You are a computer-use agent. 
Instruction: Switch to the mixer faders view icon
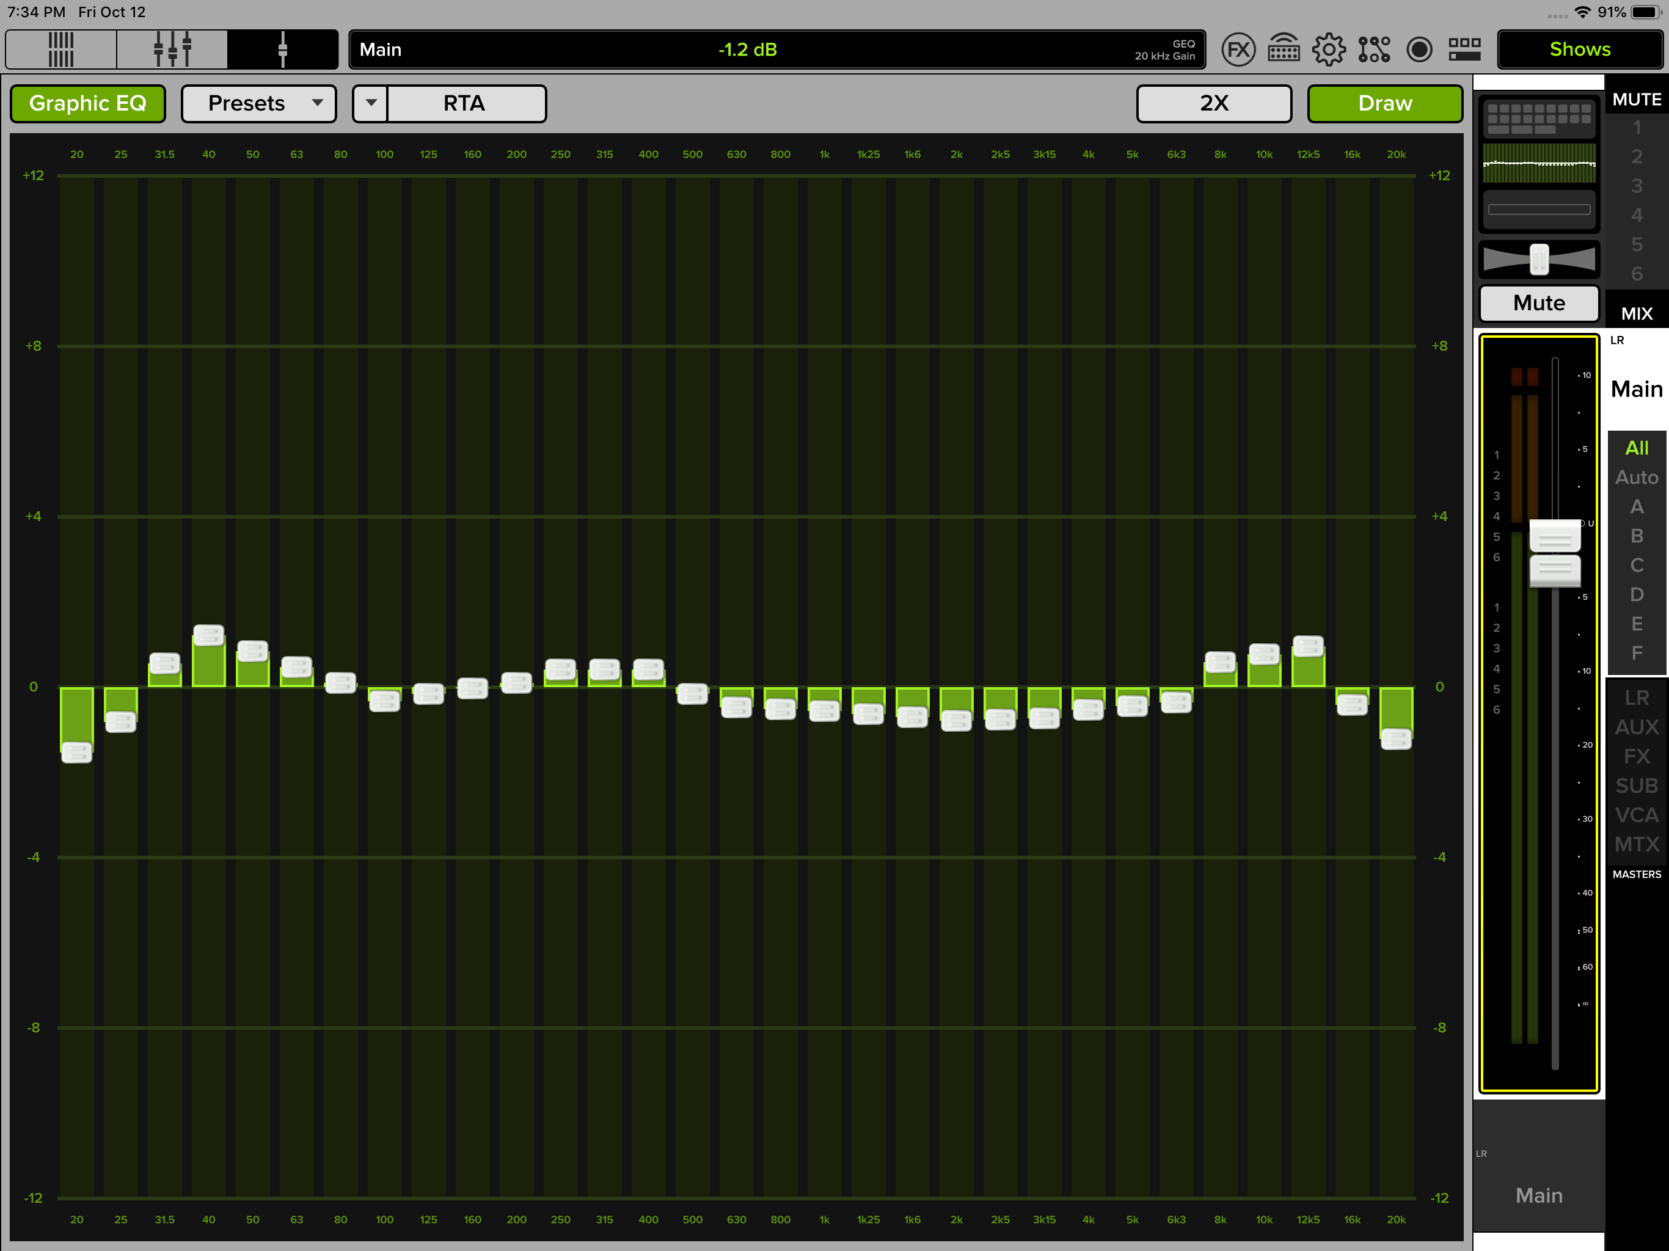point(172,50)
